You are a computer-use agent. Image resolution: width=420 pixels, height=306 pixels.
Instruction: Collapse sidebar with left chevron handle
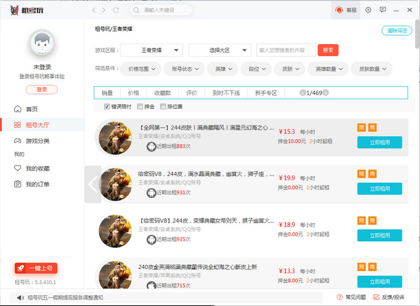tap(93, 184)
